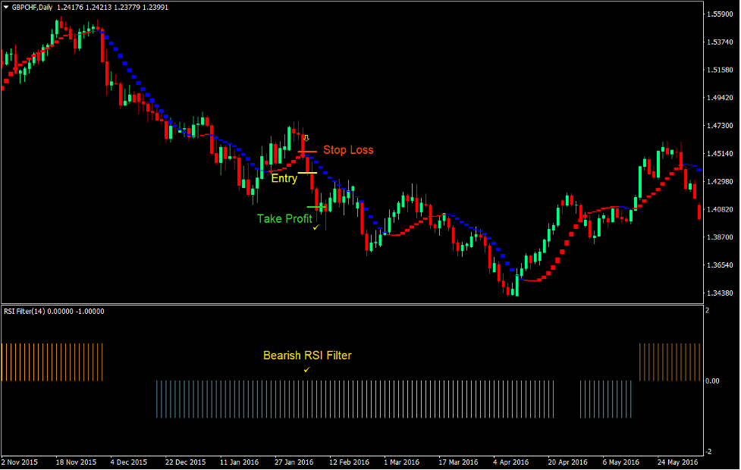741x470 pixels.
Task: Click the Bearish RSI Filter label
Action: click(307, 355)
